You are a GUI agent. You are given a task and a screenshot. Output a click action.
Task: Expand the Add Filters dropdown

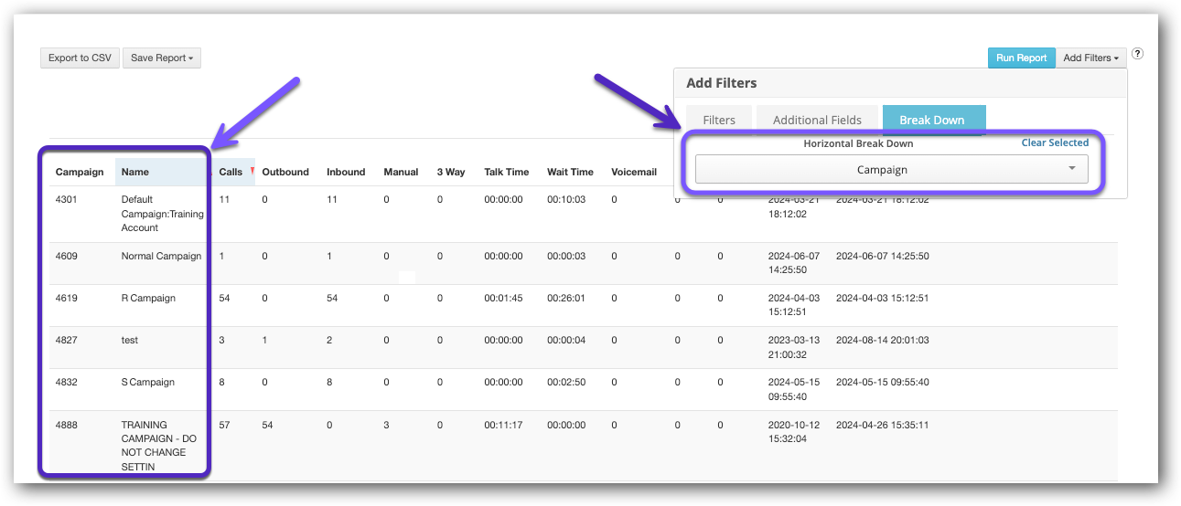pyautogui.click(x=1090, y=58)
